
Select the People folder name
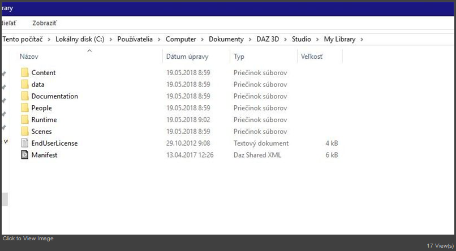tap(42, 108)
